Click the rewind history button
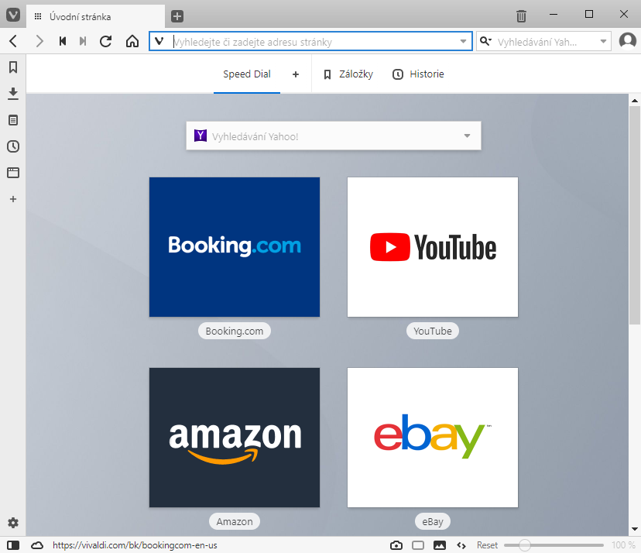The image size is (641, 553). [x=63, y=41]
